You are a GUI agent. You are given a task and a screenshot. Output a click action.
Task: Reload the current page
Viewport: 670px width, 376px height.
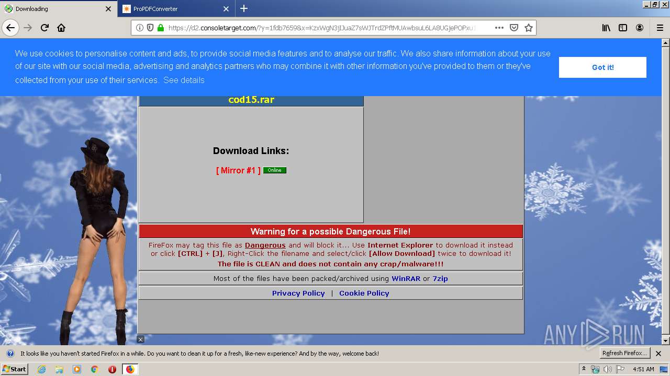click(x=44, y=28)
